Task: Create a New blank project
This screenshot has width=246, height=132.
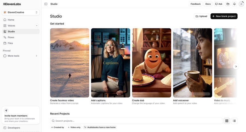Action: pyautogui.click(x=224, y=16)
